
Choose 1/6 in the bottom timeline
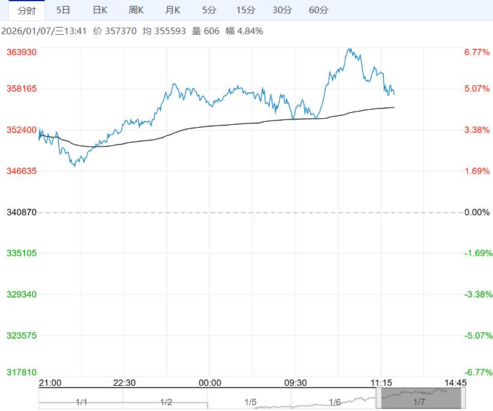click(334, 402)
